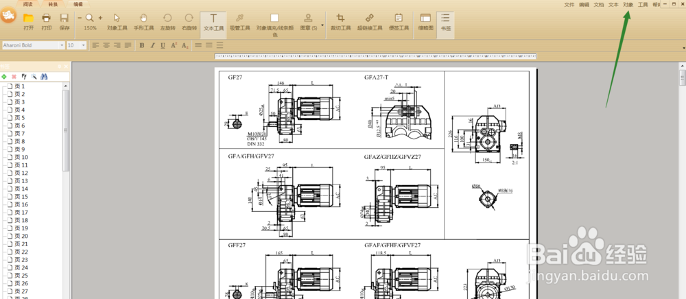
Task: Select the 手形工具 hand tool
Action: pyautogui.click(x=143, y=21)
